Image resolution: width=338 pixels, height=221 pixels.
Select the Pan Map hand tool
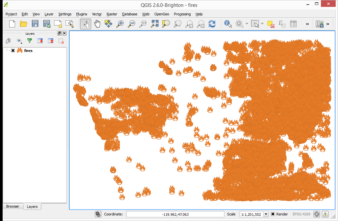click(x=97, y=24)
